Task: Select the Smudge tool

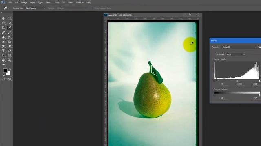Action: click(3, 46)
